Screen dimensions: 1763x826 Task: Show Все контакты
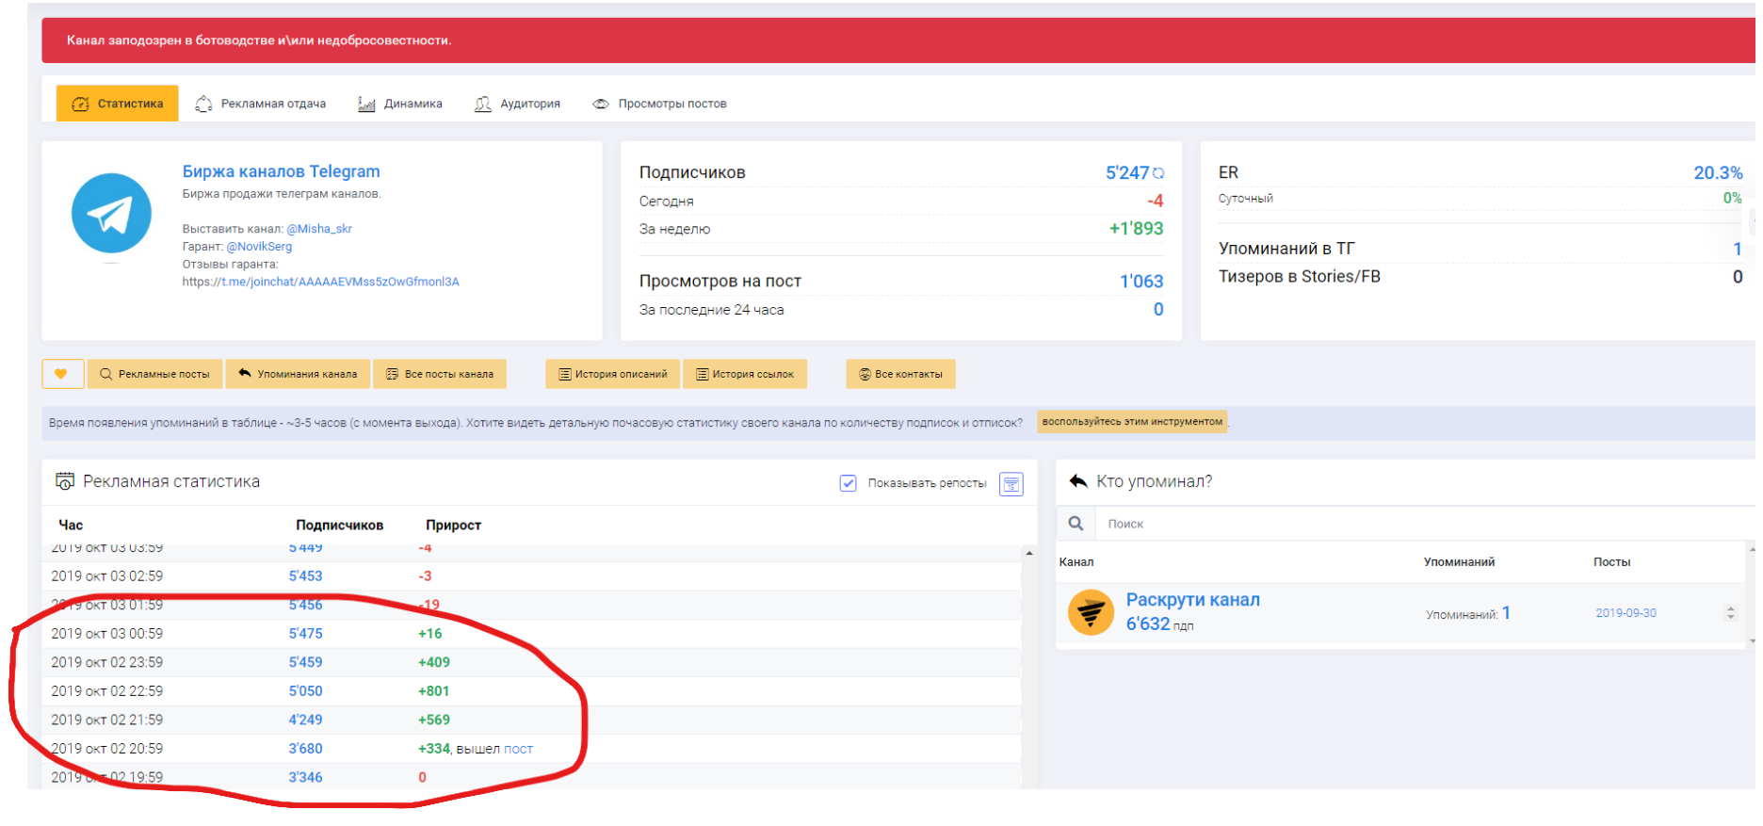(900, 374)
